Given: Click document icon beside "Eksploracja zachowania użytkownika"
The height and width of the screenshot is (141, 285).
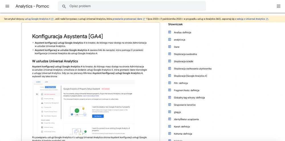Looking at the screenshot, I should pos(170,69).
